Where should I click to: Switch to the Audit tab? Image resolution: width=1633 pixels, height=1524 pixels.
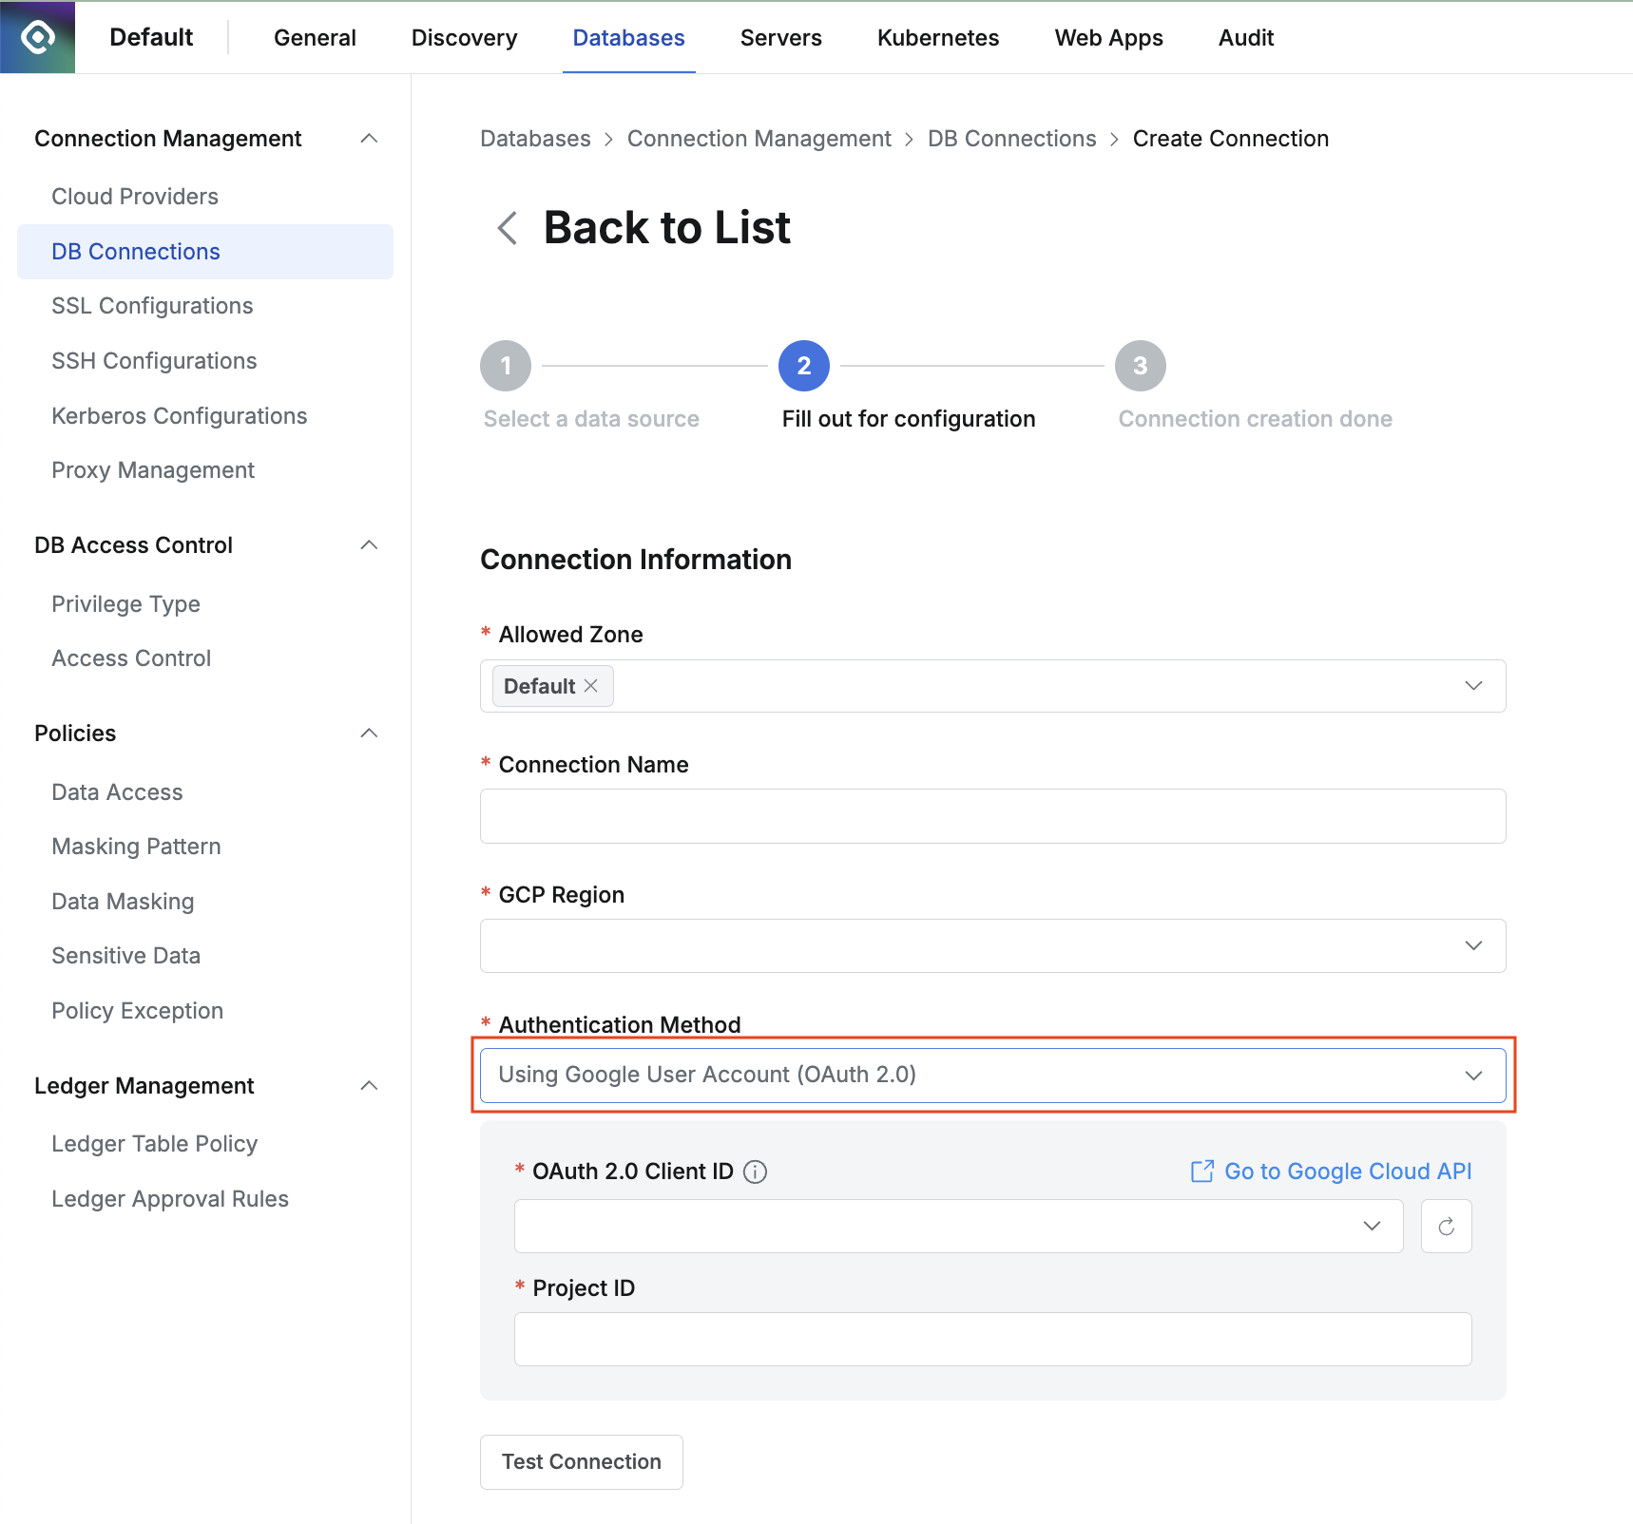(1245, 37)
